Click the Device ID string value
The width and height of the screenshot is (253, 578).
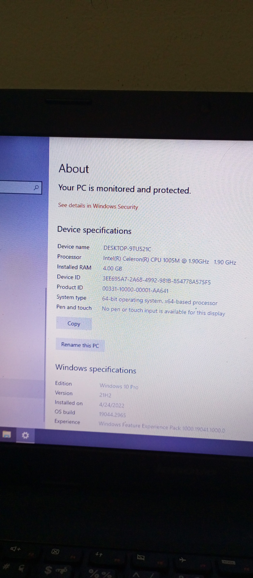tap(157, 280)
